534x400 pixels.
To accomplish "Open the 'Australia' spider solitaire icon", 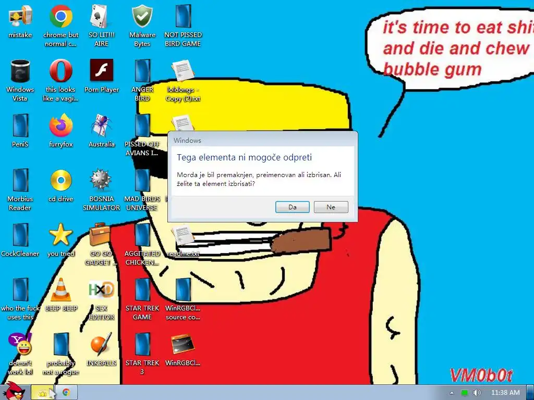I will tap(102, 131).
